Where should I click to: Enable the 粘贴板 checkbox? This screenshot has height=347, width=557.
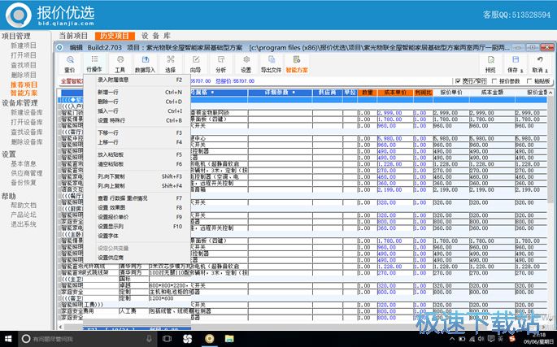click(529, 81)
